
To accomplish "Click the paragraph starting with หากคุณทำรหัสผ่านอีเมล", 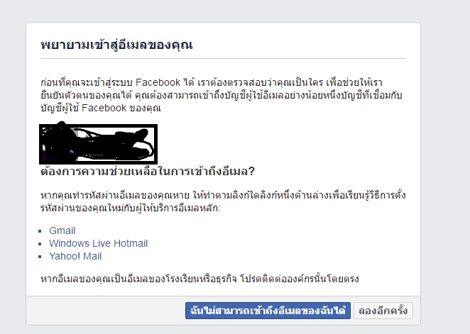I will click(223, 201).
